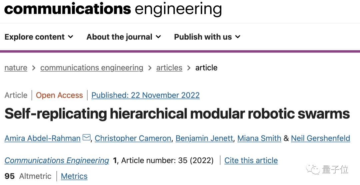Open communications engineering breadcrumb link
360x185 pixels.
coord(92,68)
